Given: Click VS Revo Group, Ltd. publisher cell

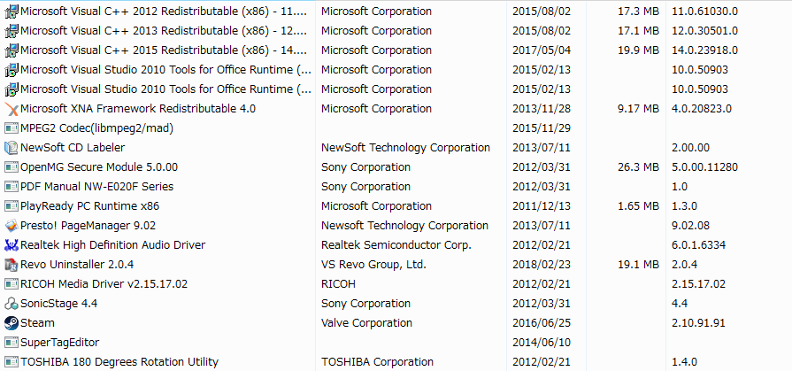Looking at the screenshot, I should (x=373, y=265).
